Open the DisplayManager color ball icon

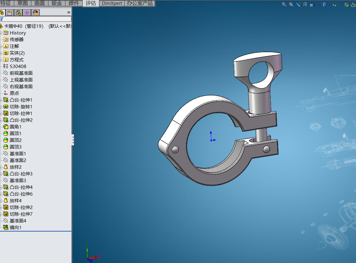coord(35,13)
